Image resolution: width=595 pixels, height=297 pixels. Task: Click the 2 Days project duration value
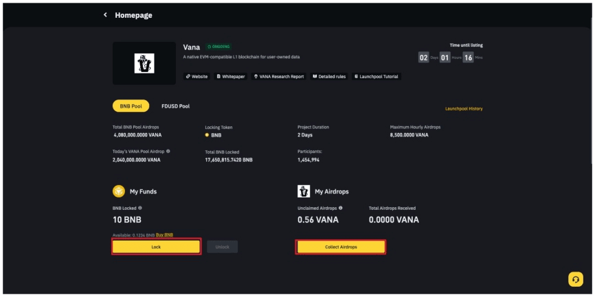point(305,135)
